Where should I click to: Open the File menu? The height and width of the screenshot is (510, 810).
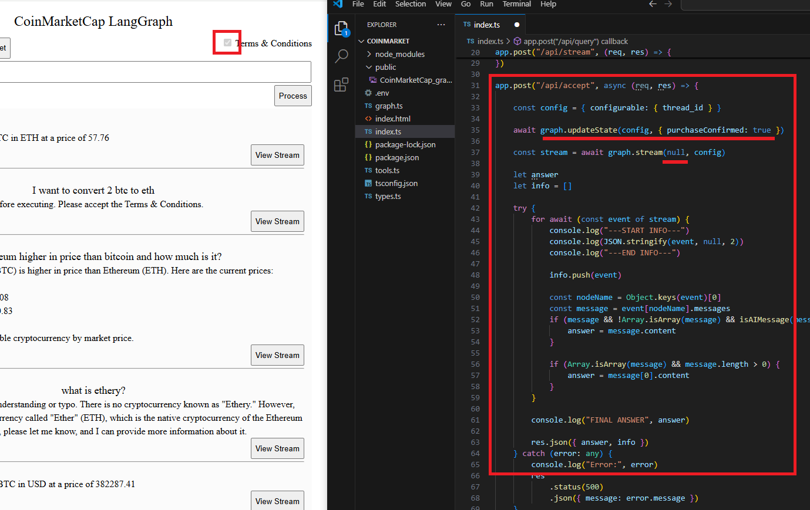[x=358, y=4]
